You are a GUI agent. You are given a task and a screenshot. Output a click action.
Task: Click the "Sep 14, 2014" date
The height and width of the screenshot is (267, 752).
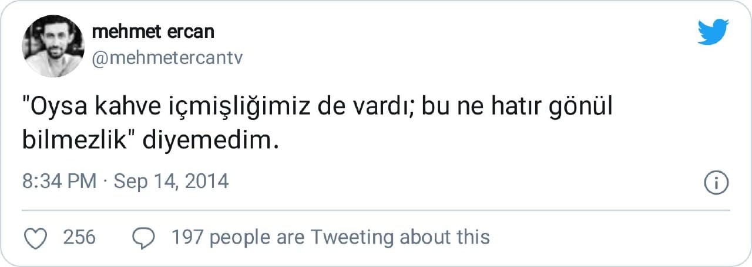170,181
